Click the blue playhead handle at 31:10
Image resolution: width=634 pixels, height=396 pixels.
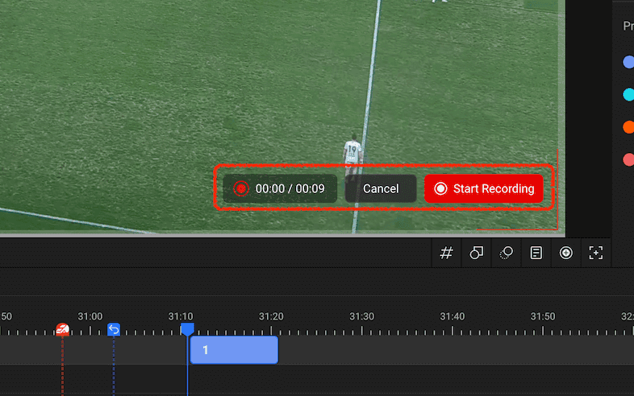tap(187, 329)
